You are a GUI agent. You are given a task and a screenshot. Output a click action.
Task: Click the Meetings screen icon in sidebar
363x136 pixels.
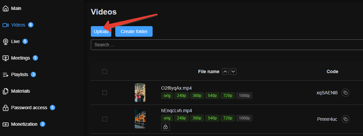click(x=6, y=58)
